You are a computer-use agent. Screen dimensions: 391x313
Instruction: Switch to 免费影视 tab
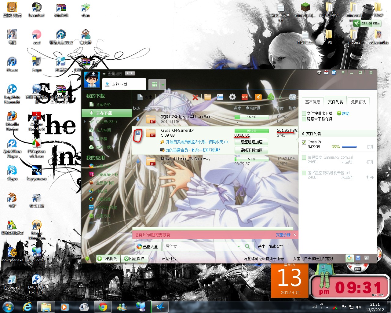click(358, 101)
